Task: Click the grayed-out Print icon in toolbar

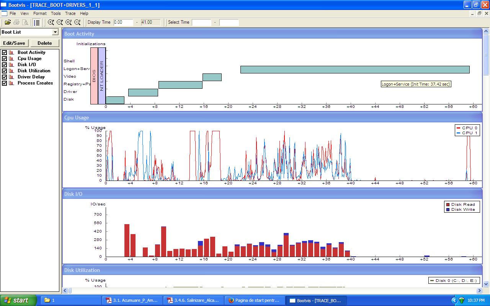Action: point(16,23)
